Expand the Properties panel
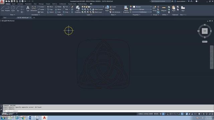Screen dimensions: 214x120 tap(136, 15)
